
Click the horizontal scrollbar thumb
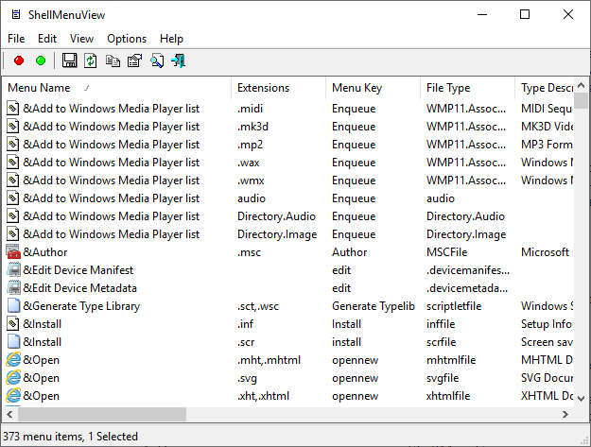click(x=102, y=414)
